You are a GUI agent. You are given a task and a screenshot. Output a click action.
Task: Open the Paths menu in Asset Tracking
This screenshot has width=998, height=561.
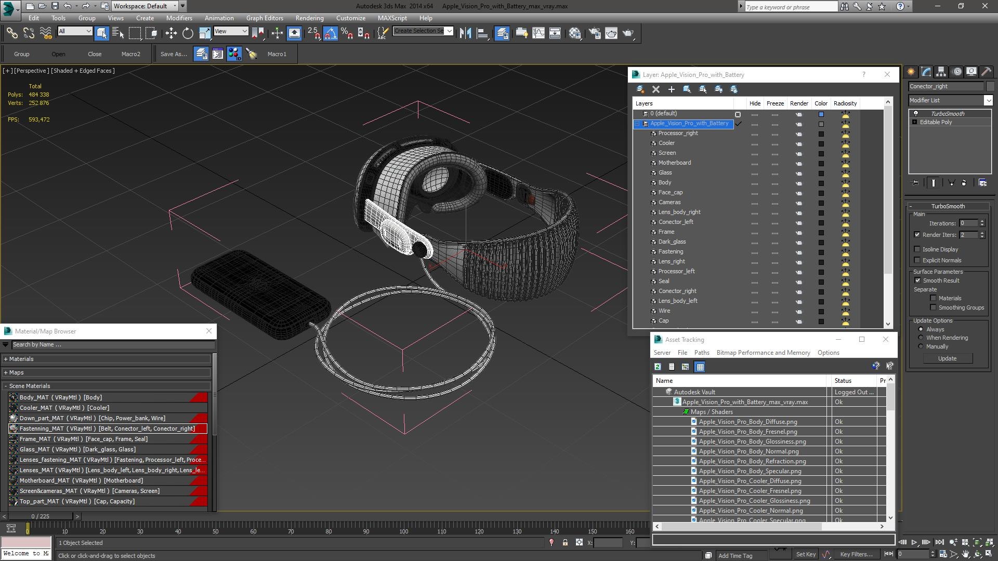click(x=702, y=353)
